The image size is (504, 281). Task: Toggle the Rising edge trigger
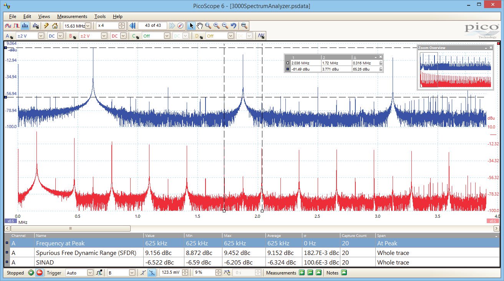(x=143, y=273)
